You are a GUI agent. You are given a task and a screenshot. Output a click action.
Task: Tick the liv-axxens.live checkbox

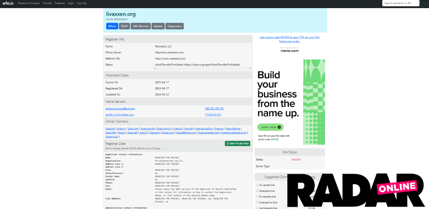[x=257, y=196]
